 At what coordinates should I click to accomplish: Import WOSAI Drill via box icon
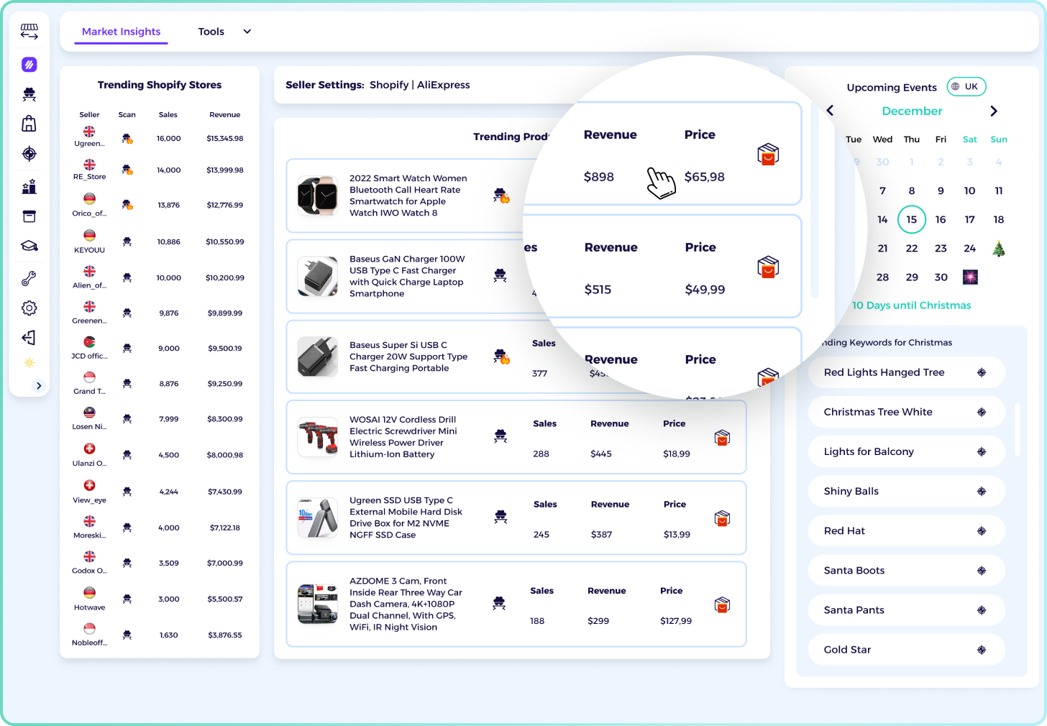(x=722, y=437)
